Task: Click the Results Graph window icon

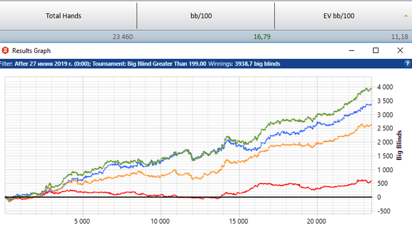Action: (5, 50)
